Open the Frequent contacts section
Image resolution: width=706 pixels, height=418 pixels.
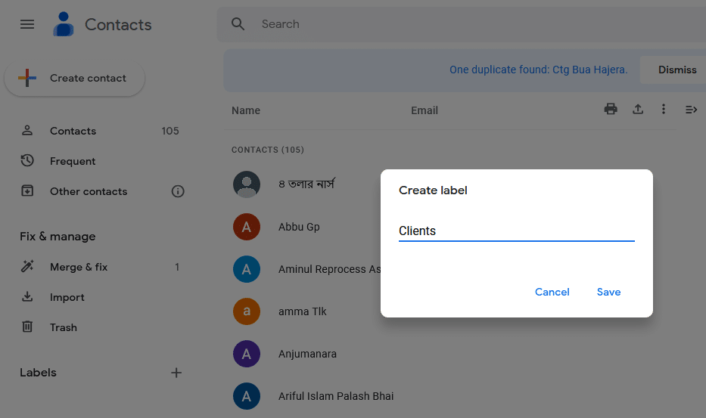[73, 161]
